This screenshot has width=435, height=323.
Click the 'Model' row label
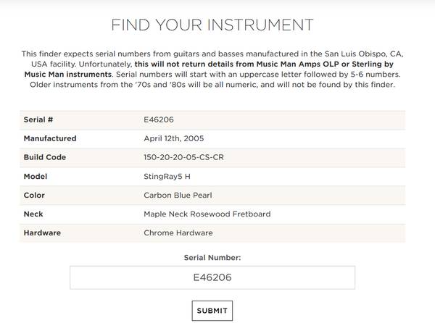[36, 176]
